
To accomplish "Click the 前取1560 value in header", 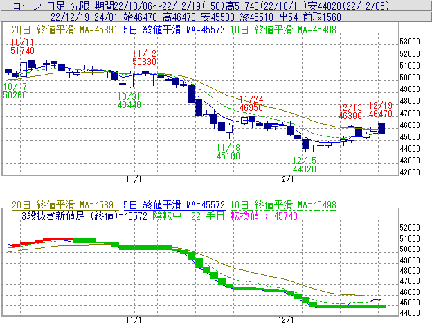I will (x=322, y=17).
